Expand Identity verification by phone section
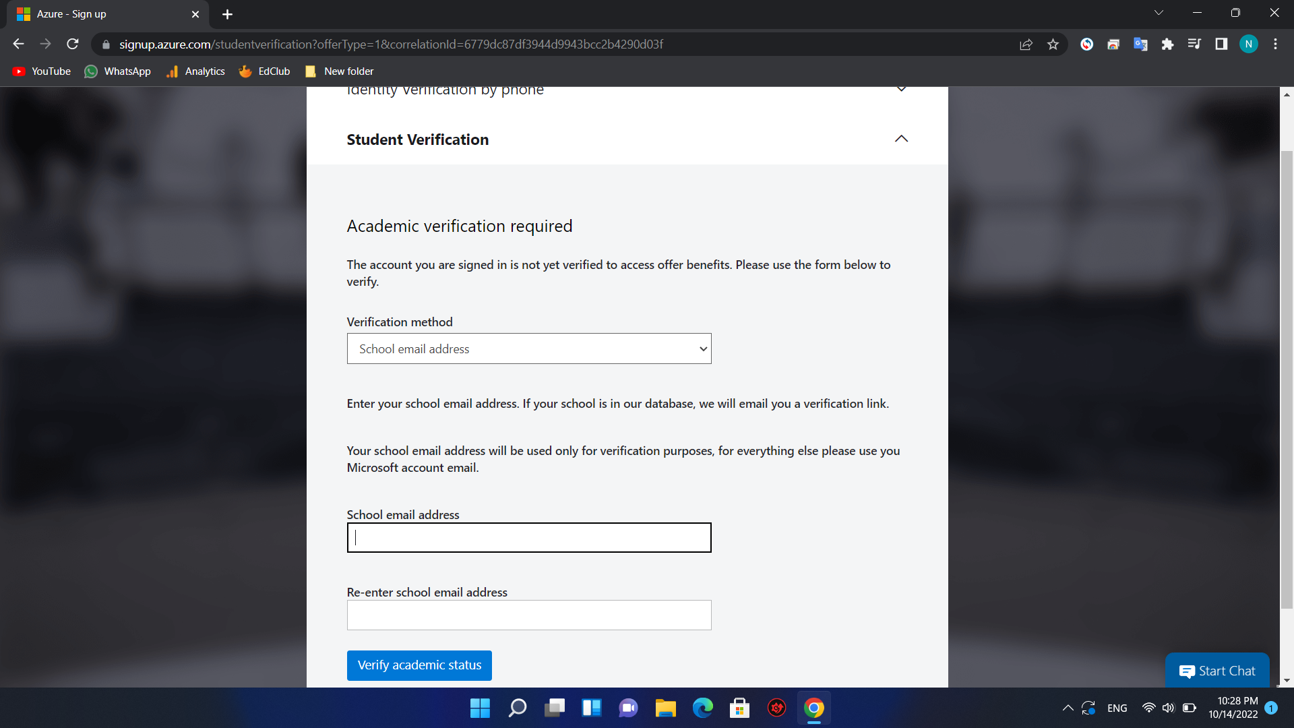This screenshot has height=728, width=1294. coord(901,90)
